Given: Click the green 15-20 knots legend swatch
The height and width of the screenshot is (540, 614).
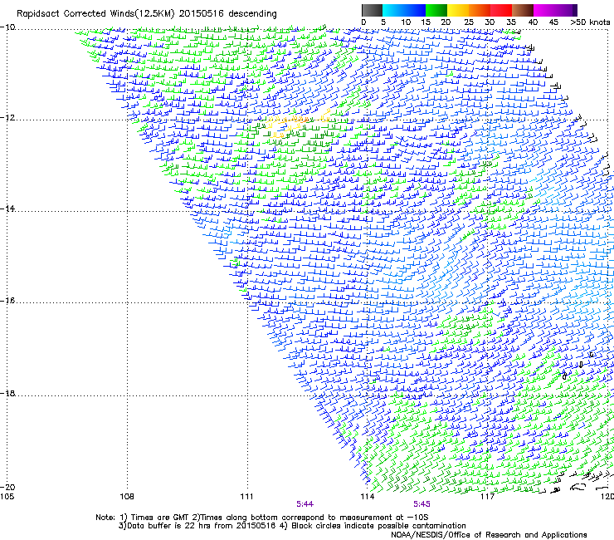Looking at the screenshot, I should pos(436,10).
